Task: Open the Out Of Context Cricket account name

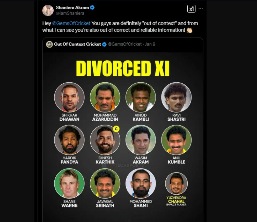Action: (77, 44)
